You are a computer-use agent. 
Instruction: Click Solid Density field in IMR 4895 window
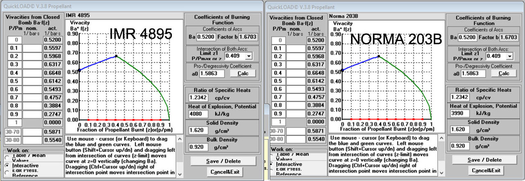pos(198,130)
